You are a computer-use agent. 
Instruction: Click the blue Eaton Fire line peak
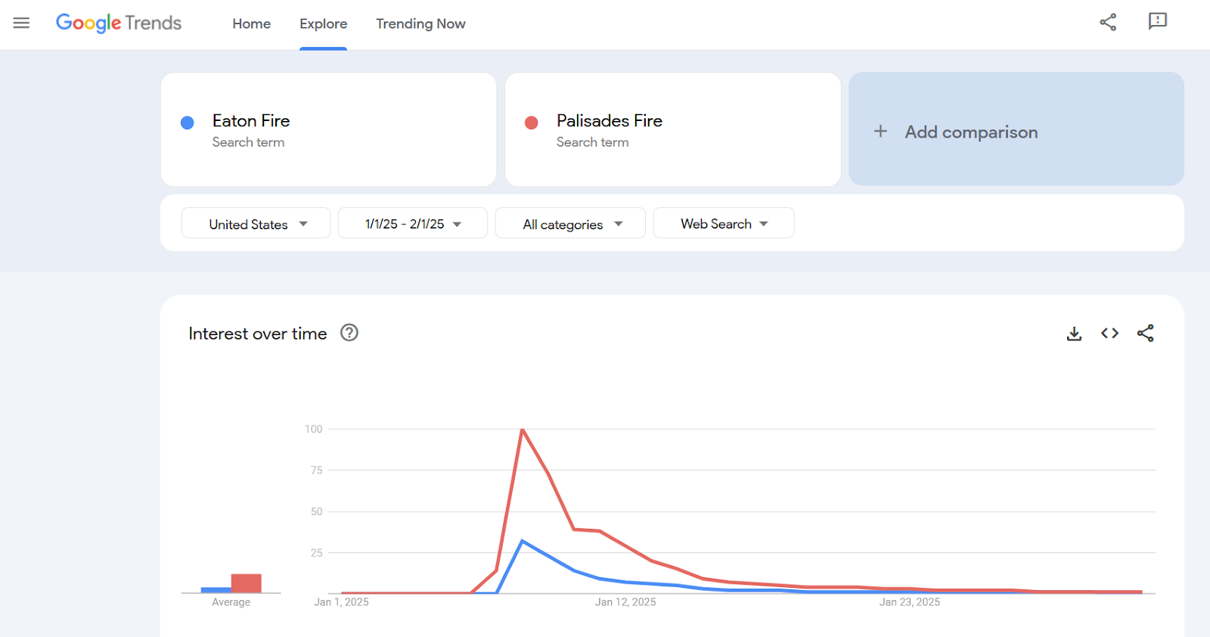click(522, 541)
